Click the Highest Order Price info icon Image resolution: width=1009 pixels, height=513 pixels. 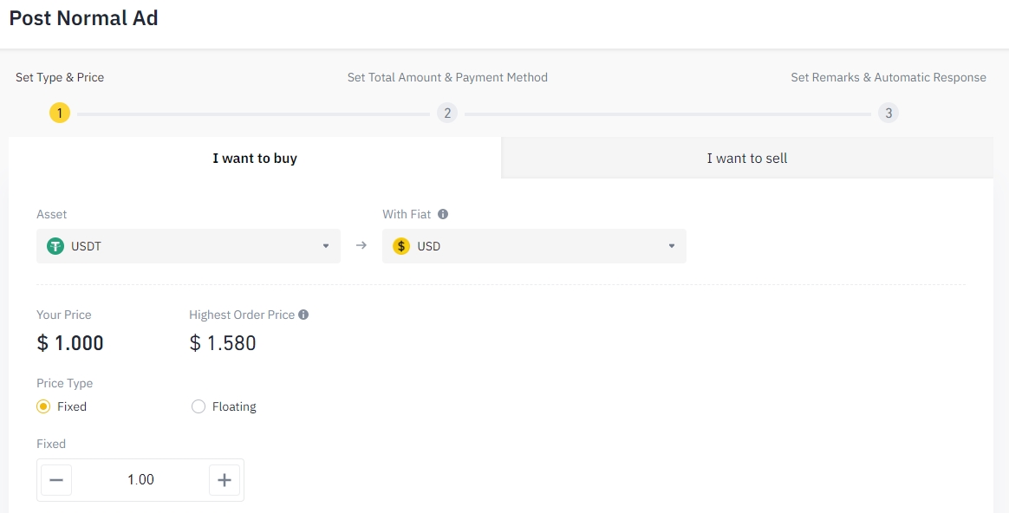[303, 315]
